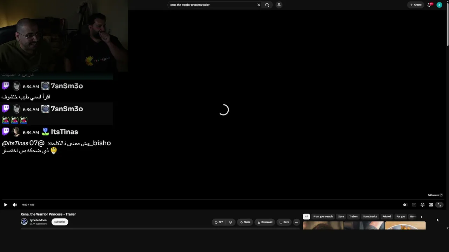Start voice search with the microphone
The height and width of the screenshot is (252, 449).
tap(279, 5)
